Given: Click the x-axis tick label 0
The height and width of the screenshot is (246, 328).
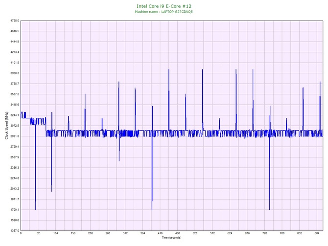Looking at the screenshot, I should coord(21,233).
